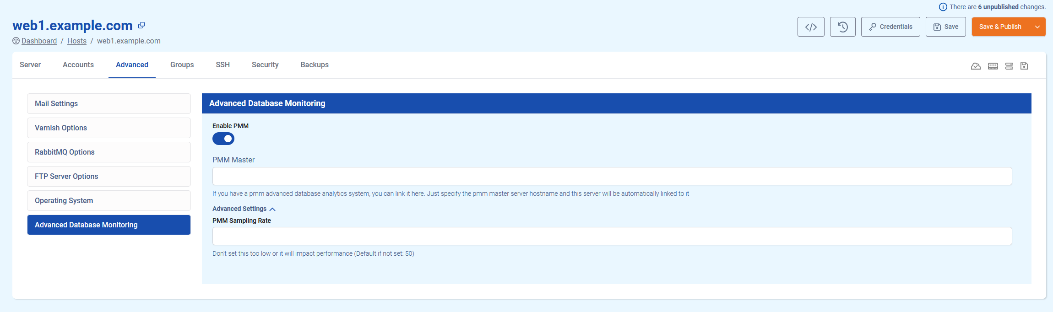Viewport: 1053px width, 312px height.
Task: Click the Credentials button
Action: (890, 27)
